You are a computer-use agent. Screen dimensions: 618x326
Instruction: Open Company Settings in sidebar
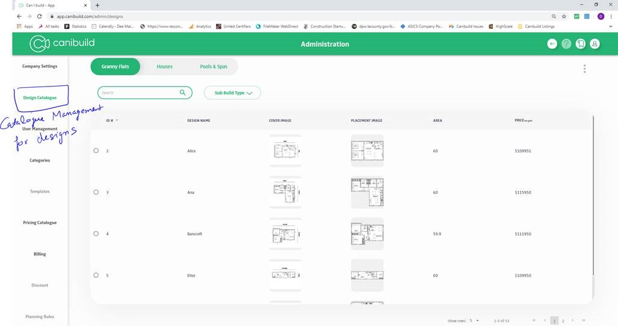click(39, 66)
